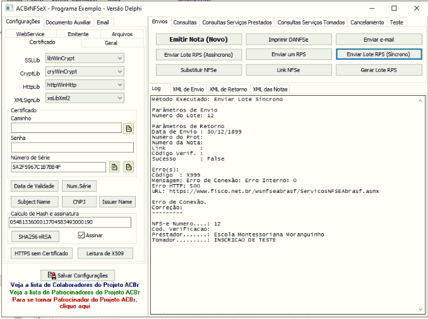Click the Num.Série button

(79, 186)
